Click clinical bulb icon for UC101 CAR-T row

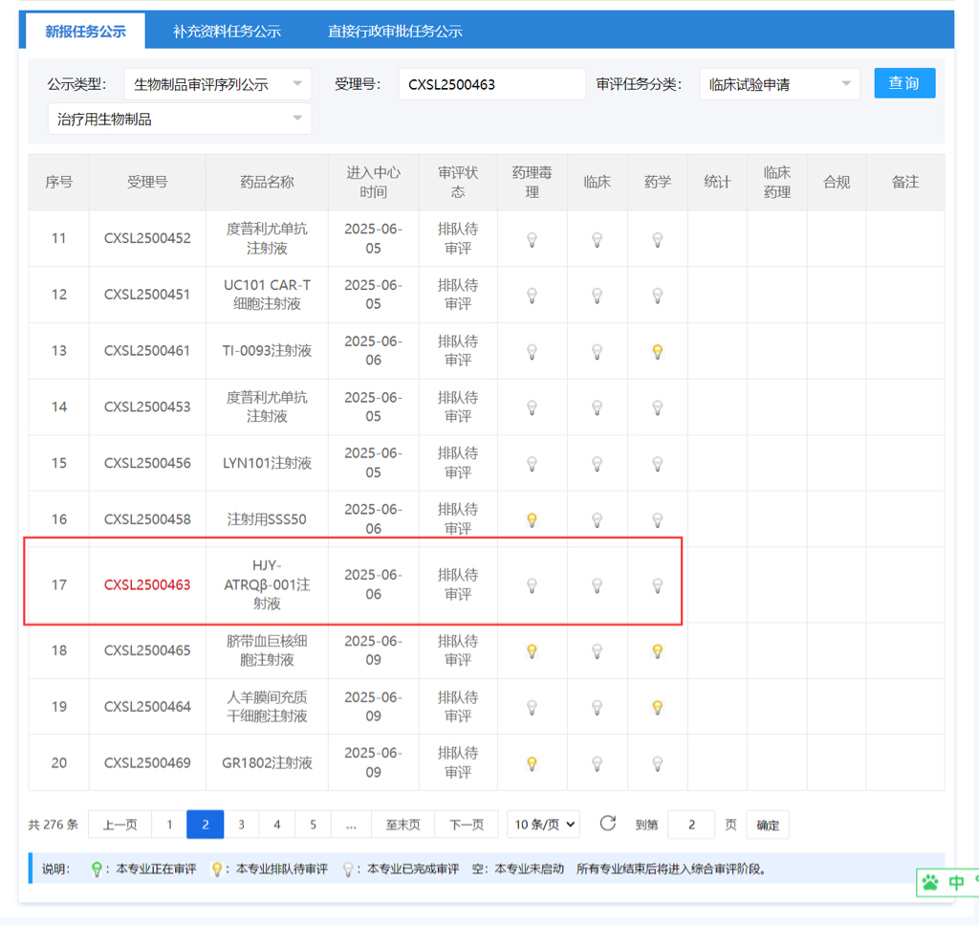(x=597, y=296)
